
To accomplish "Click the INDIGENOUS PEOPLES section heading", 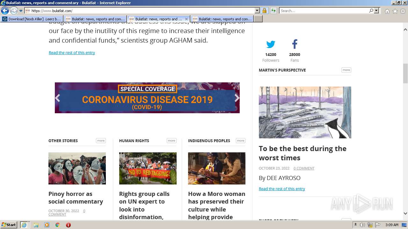I will pyautogui.click(x=209, y=141).
